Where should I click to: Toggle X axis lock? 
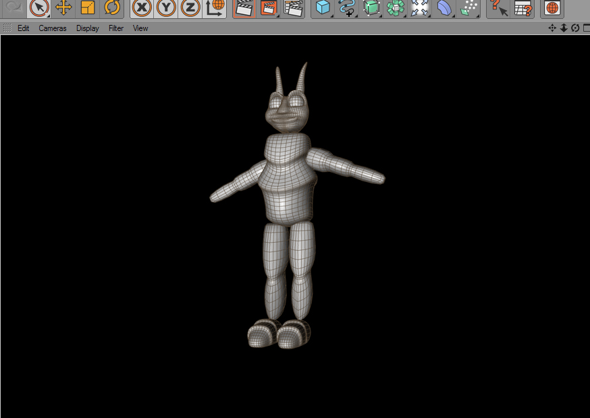(142, 7)
